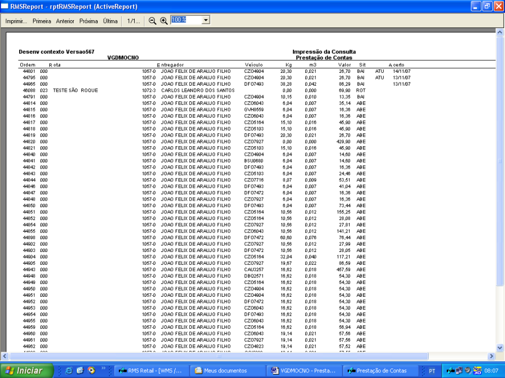
Task: Click the VGDMOCNO report heading
Action: coord(123,58)
